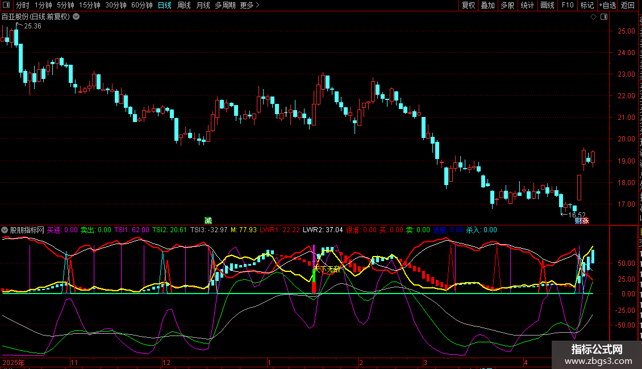Open the 更多 periods expander

point(249,6)
